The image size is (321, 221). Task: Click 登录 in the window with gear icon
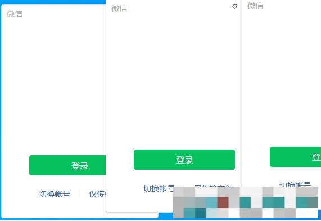click(x=184, y=160)
